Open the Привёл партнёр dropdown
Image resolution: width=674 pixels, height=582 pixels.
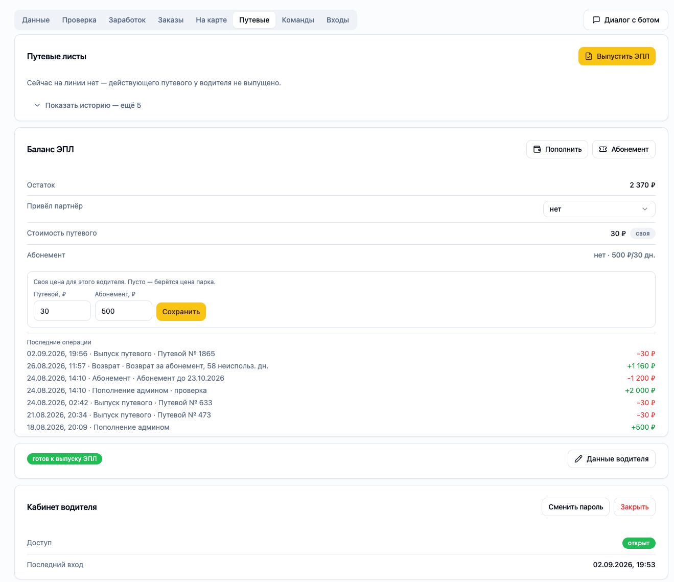tap(599, 209)
